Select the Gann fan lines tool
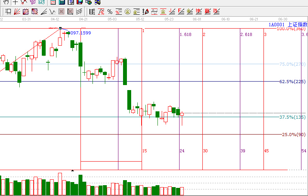 click(17, 12)
